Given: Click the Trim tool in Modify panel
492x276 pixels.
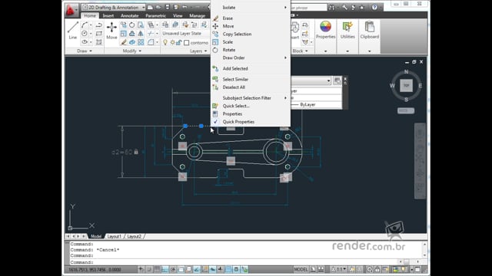Looking at the screenshot, I should [151, 34].
